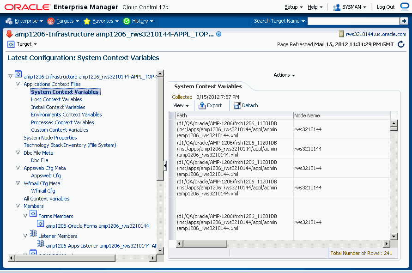Image resolution: width=412 pixels, height=273 pixels.
Task: Sort by the Path column header
Action: click(x=235, y=115)
